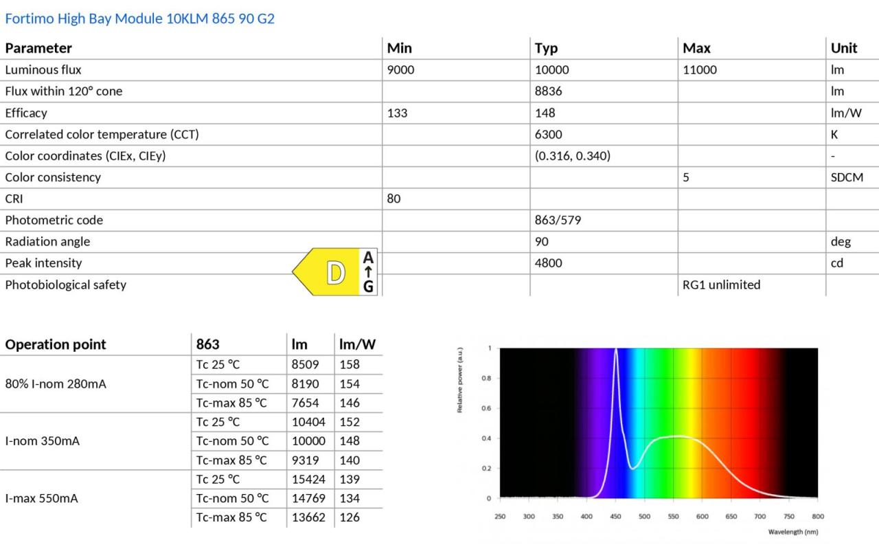Select the Unit column header
This screenshot has height=549, width=879.
(844, 48)
